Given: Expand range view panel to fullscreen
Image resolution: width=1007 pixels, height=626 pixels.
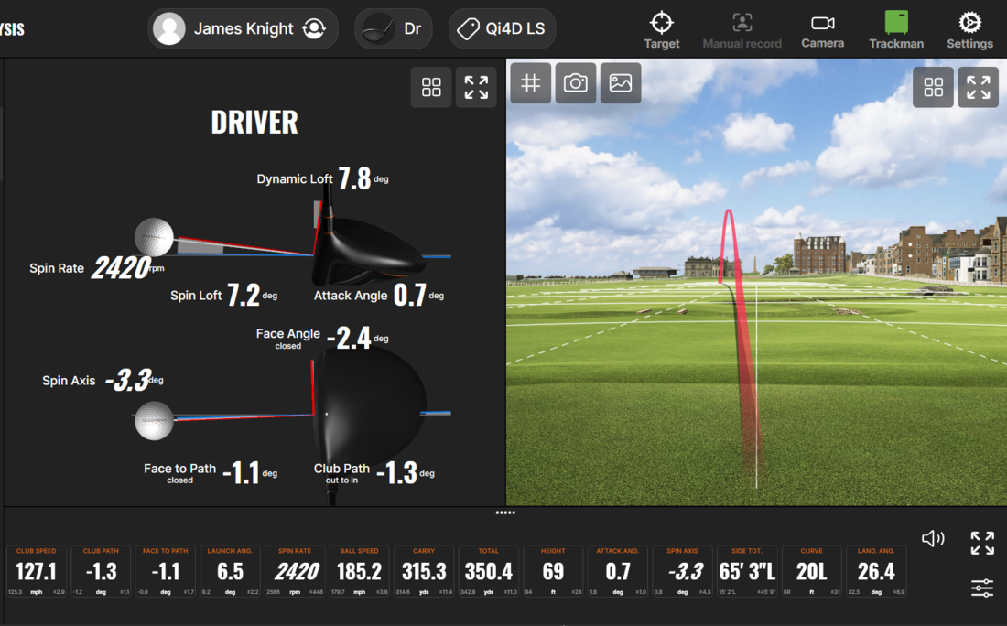Looking at the screenshot, I should (x=978, y=87).
